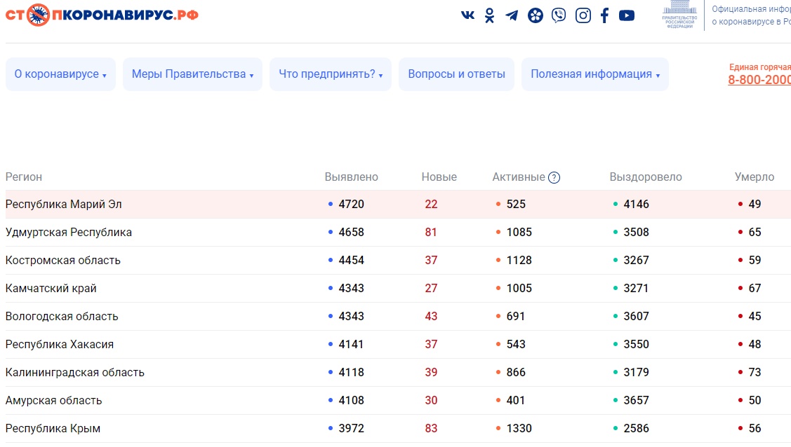Click the Viber icon
The width and height of the screenshot is (791, 447).
pyautogui.click(x=559, y=15)
